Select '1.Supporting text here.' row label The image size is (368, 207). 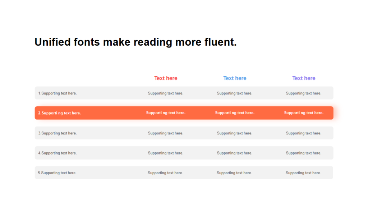point(57,93)
